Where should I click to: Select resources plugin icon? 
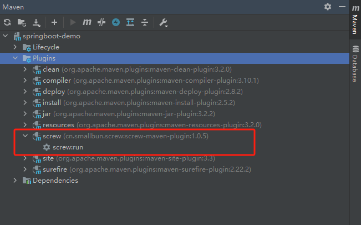click(x=37, y=125)
